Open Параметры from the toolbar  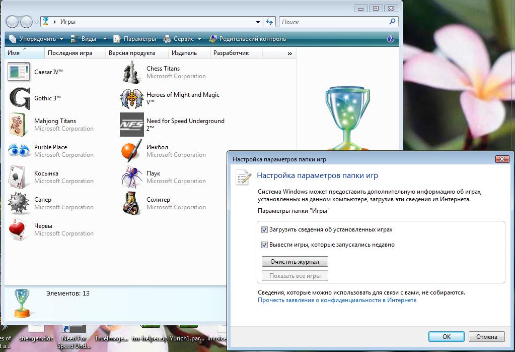click(x=134, y=39)
